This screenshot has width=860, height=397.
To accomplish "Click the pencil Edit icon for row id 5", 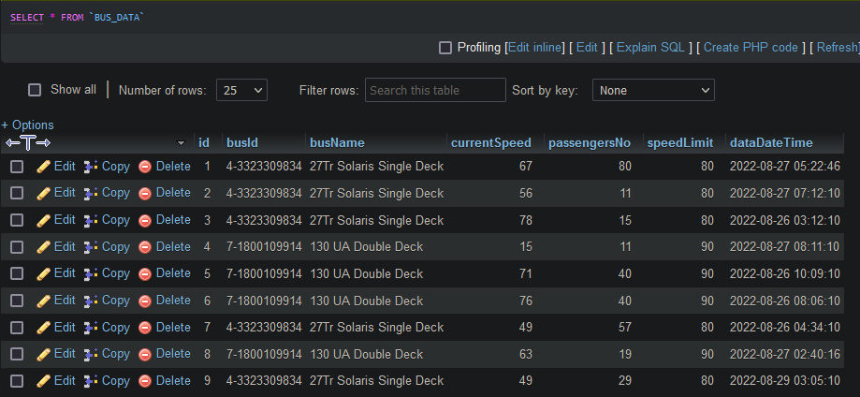I will click(43, 273).
